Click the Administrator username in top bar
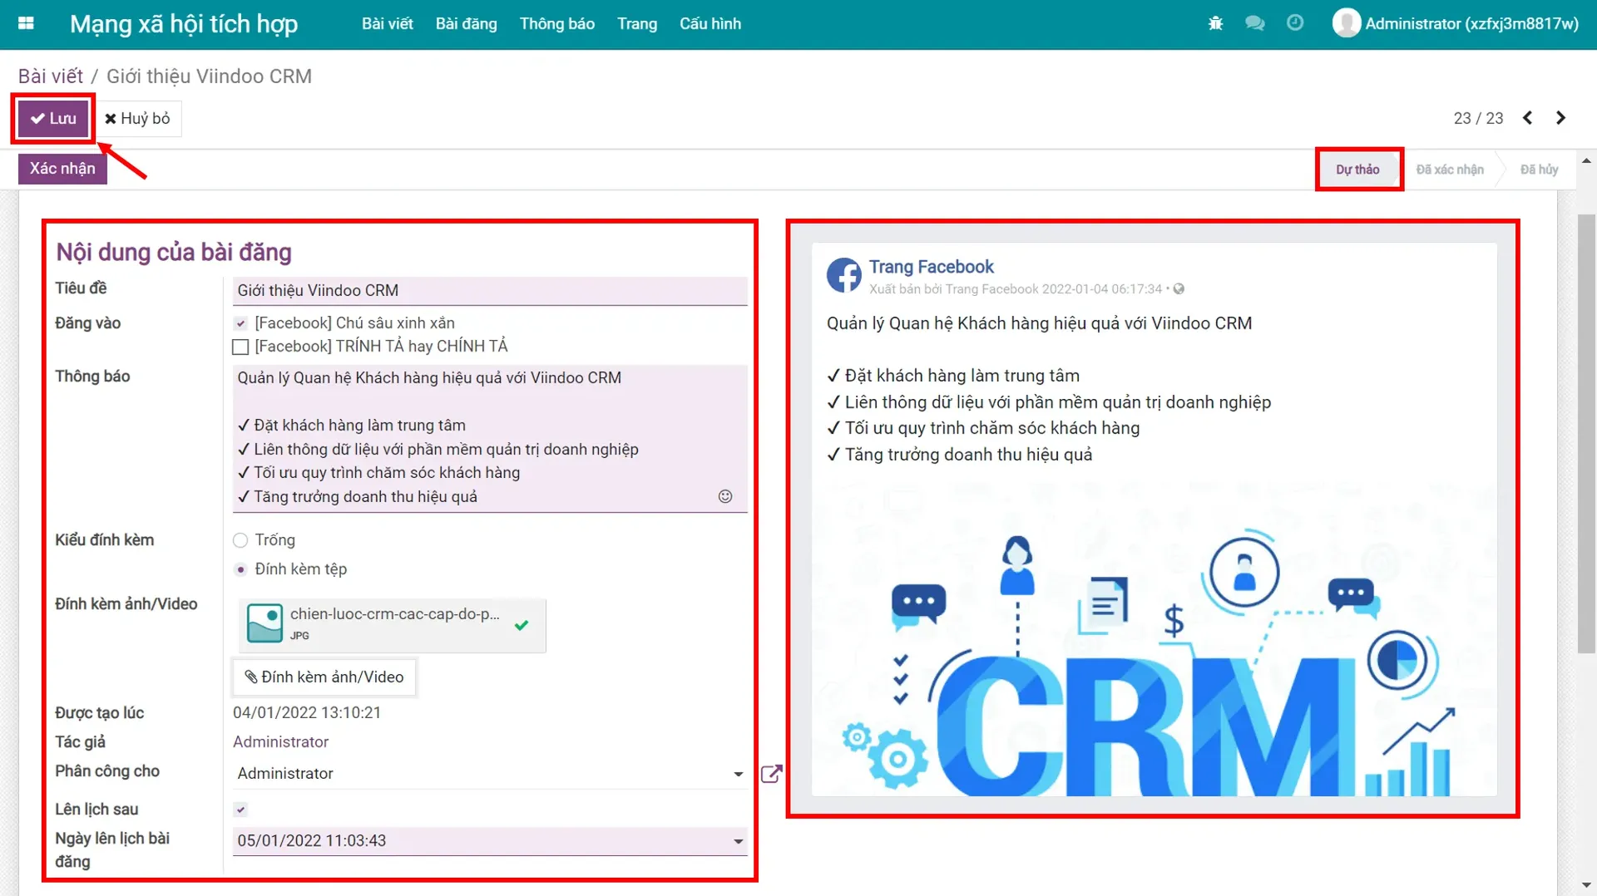This screenshot has height=896, width=1597. click(x=1471, y=23)
